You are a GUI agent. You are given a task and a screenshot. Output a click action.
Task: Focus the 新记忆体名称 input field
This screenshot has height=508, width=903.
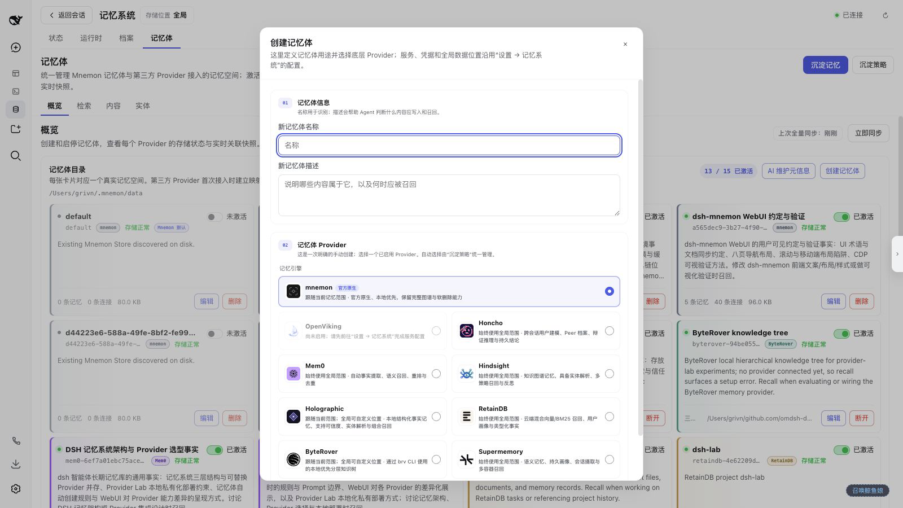(449, 145)
